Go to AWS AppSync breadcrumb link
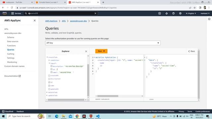This screenshot has width=212, height=119. pos(51,21)
